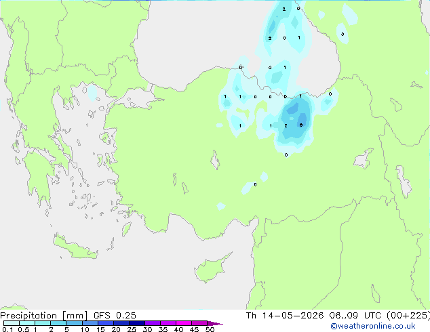Click the 1–2 mm legend color swatch
The image size is (430, 332).
click(x=43, y=323)
